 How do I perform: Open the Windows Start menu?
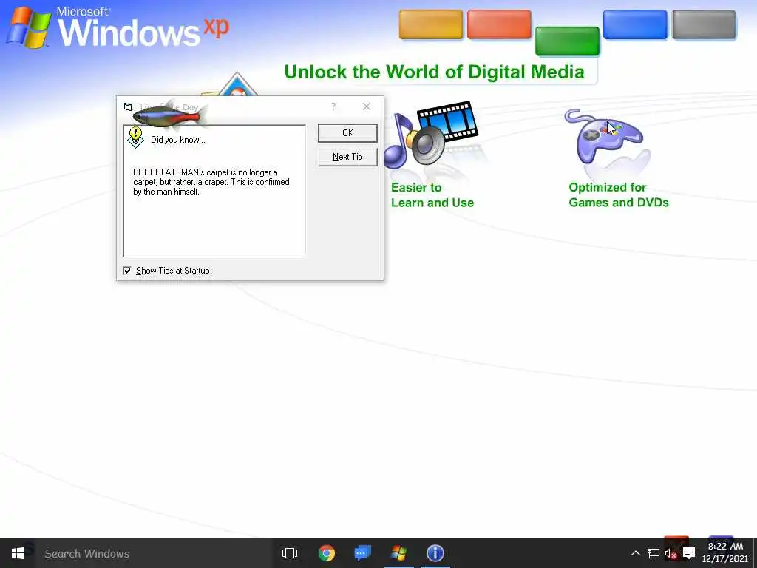coord(18,553)
